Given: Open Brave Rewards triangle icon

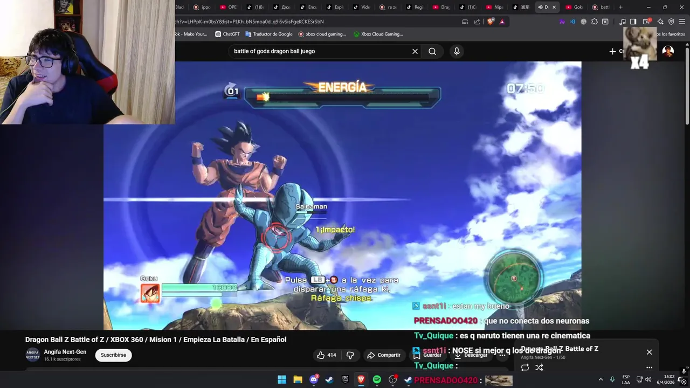Looking at the screenshot, I should [x=502, y=22].
